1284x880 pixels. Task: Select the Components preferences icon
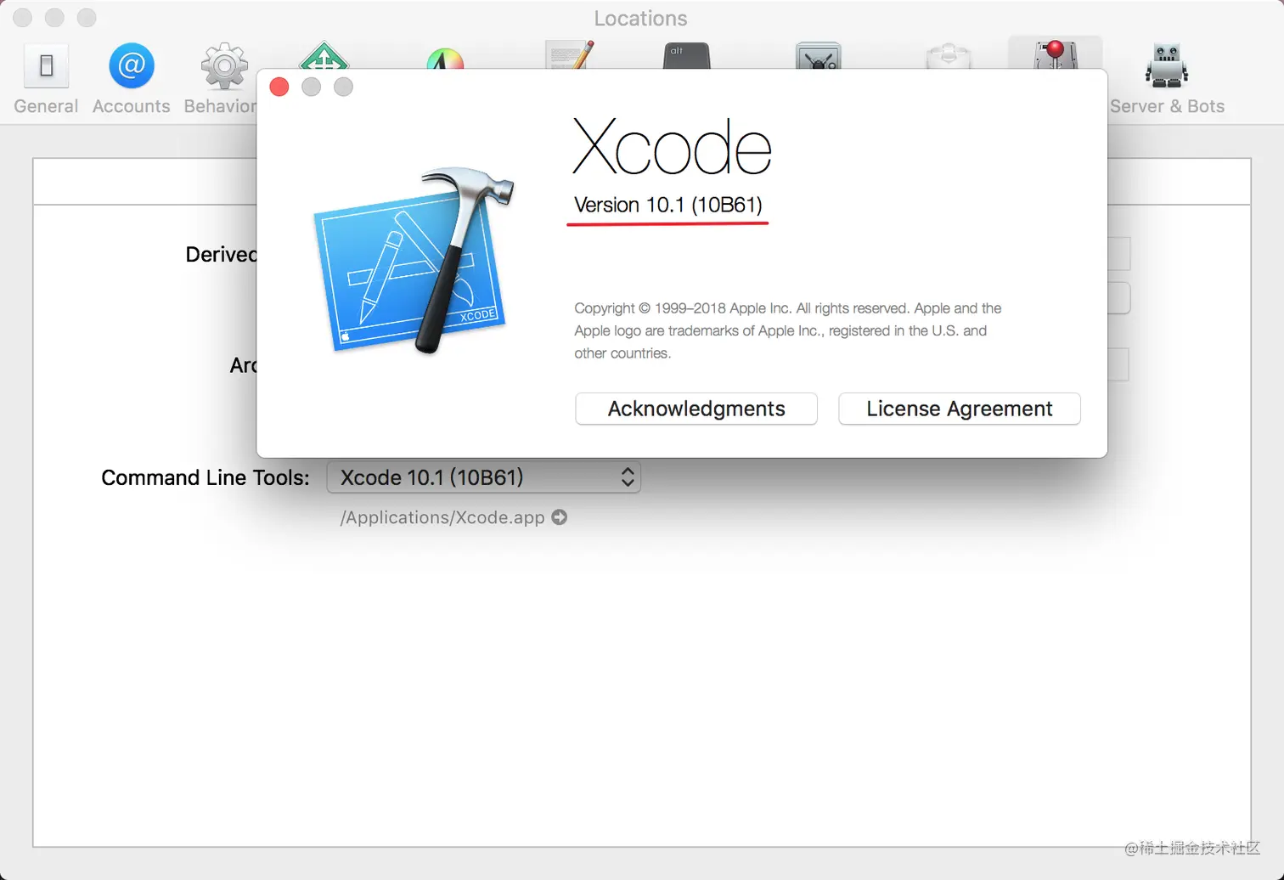tap(949, 59)
